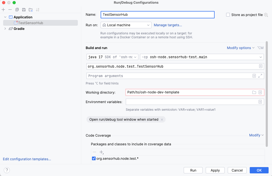This screenshot has width=272, height=176.
Task: Remove the Open run/debug tool window tag
Action: [162, 119]
